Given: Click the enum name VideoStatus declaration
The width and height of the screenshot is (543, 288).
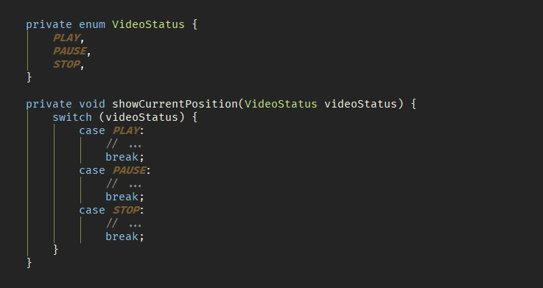Looking at the screenshot, I should coord(148,24).
